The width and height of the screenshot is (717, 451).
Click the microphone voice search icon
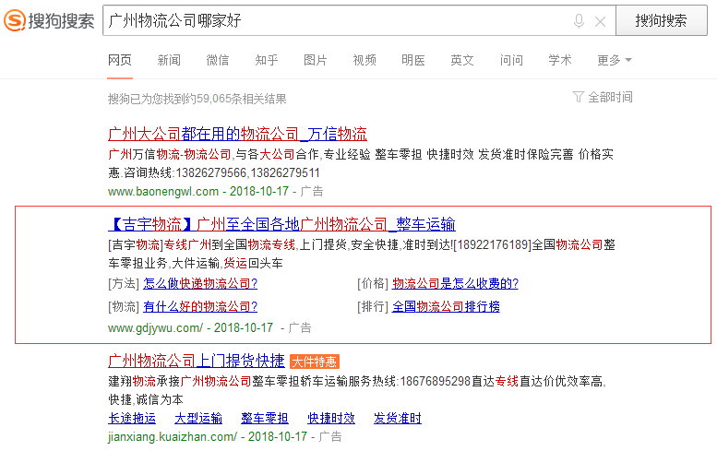[x=579, y=21]
